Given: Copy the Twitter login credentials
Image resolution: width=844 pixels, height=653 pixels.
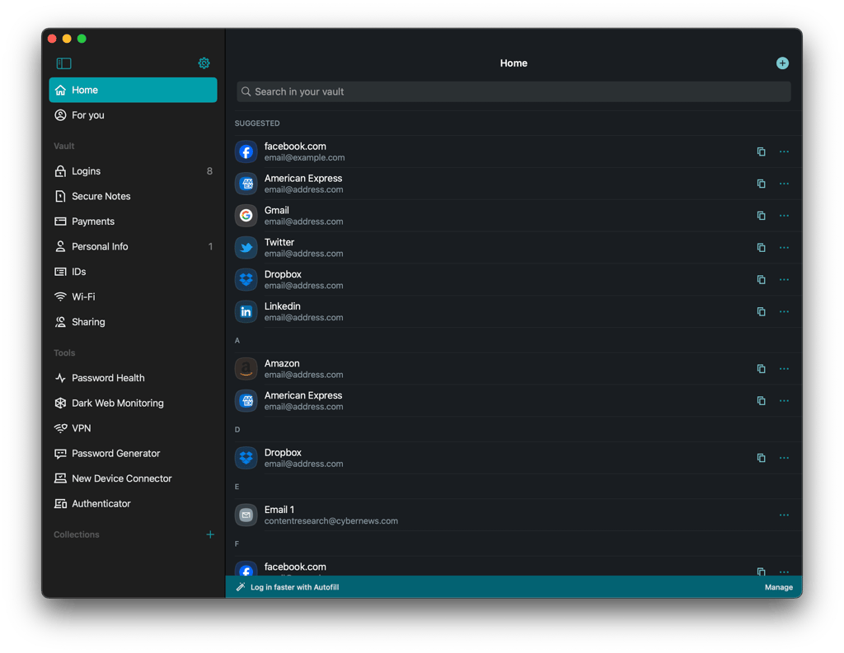Looking at the screenshot, I should (761, 247).
